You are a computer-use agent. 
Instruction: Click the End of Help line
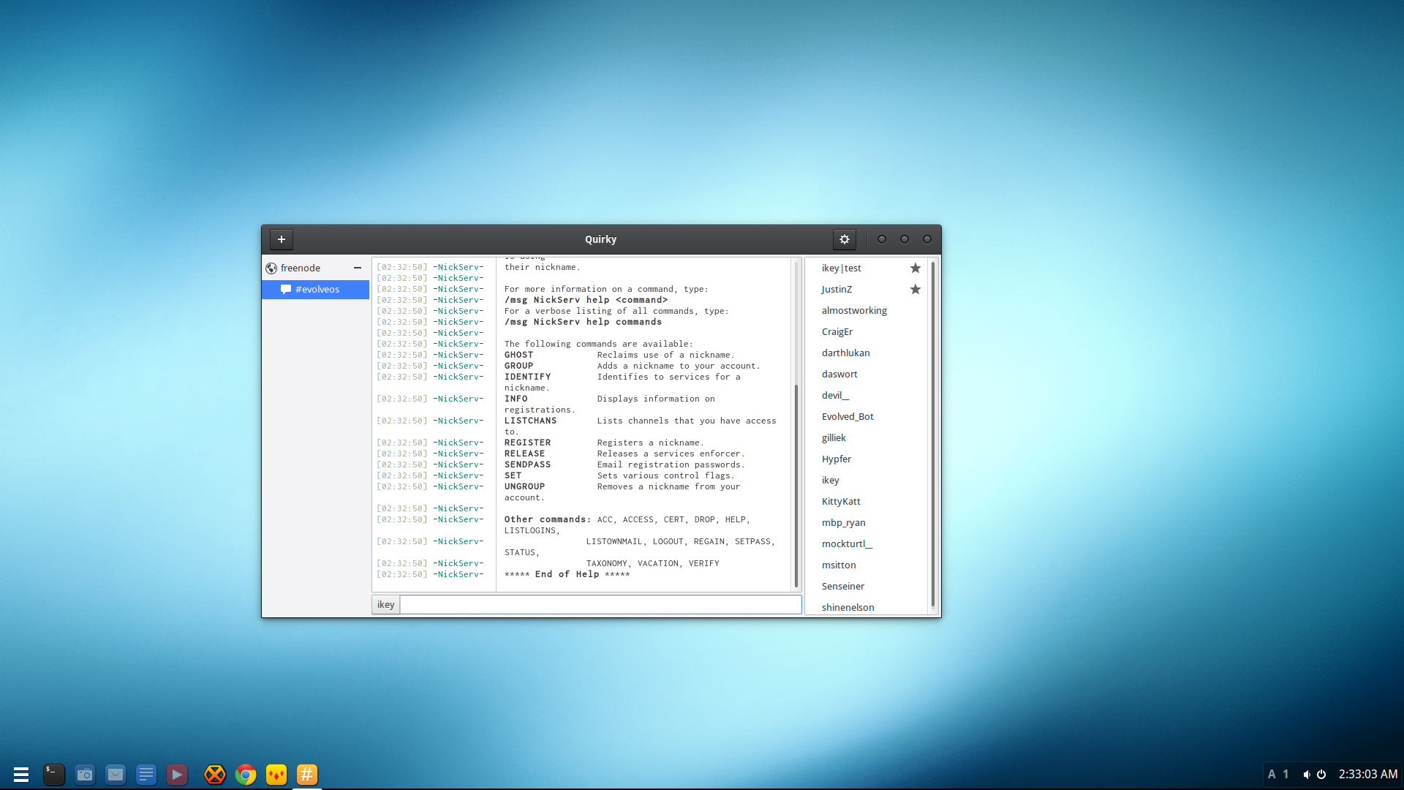[567, 574]
